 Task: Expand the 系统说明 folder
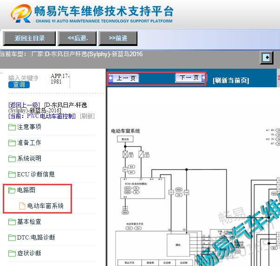coord(29,158)
